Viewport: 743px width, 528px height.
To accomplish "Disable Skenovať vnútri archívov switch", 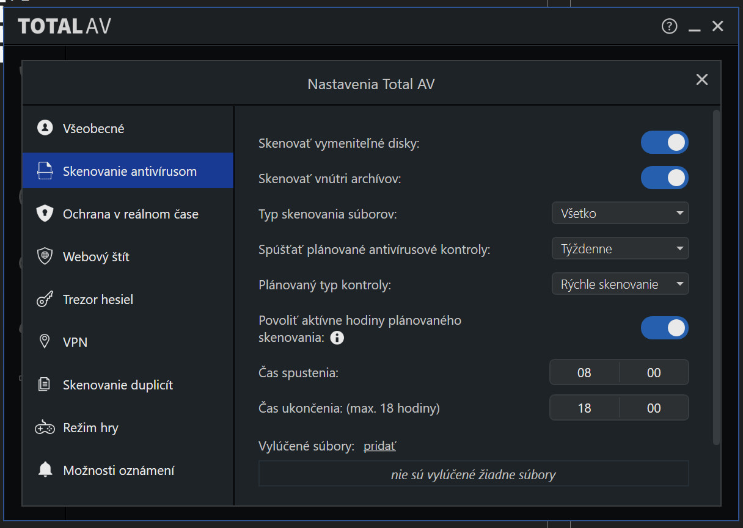I will (x=664, y=178).
